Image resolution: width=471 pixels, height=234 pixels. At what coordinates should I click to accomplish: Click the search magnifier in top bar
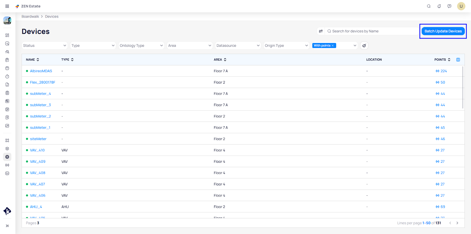(429, 6)
